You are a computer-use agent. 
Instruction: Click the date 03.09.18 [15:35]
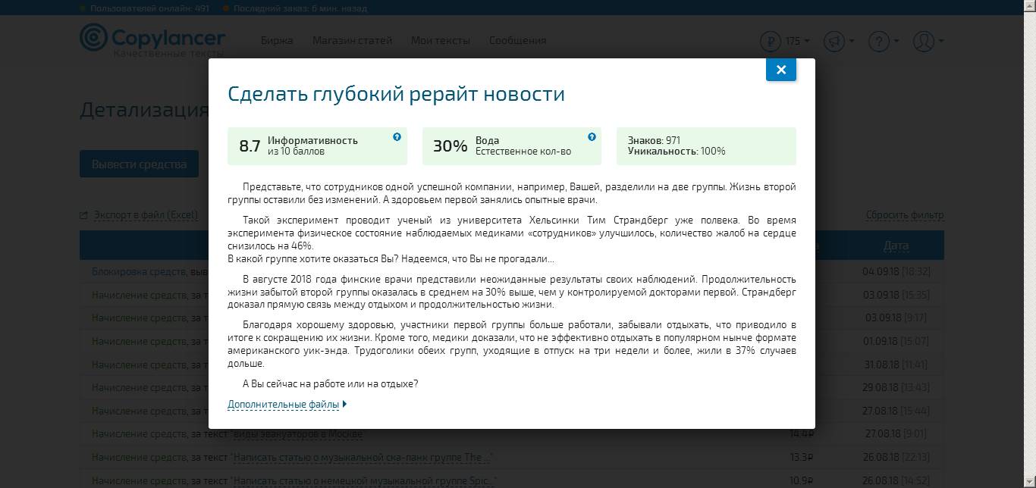[x=896, y=295]
